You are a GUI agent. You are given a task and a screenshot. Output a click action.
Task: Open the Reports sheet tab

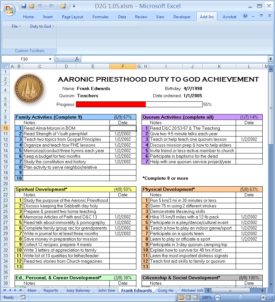51,290
